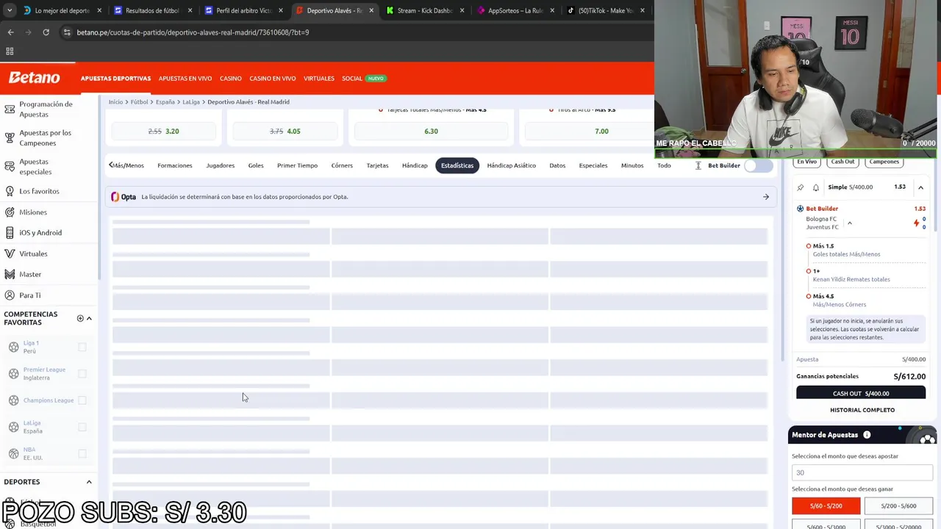Open the Primer Tiempo market tab
The width and height of the screenshot is (941, 529).
click(x=297, y=165)
